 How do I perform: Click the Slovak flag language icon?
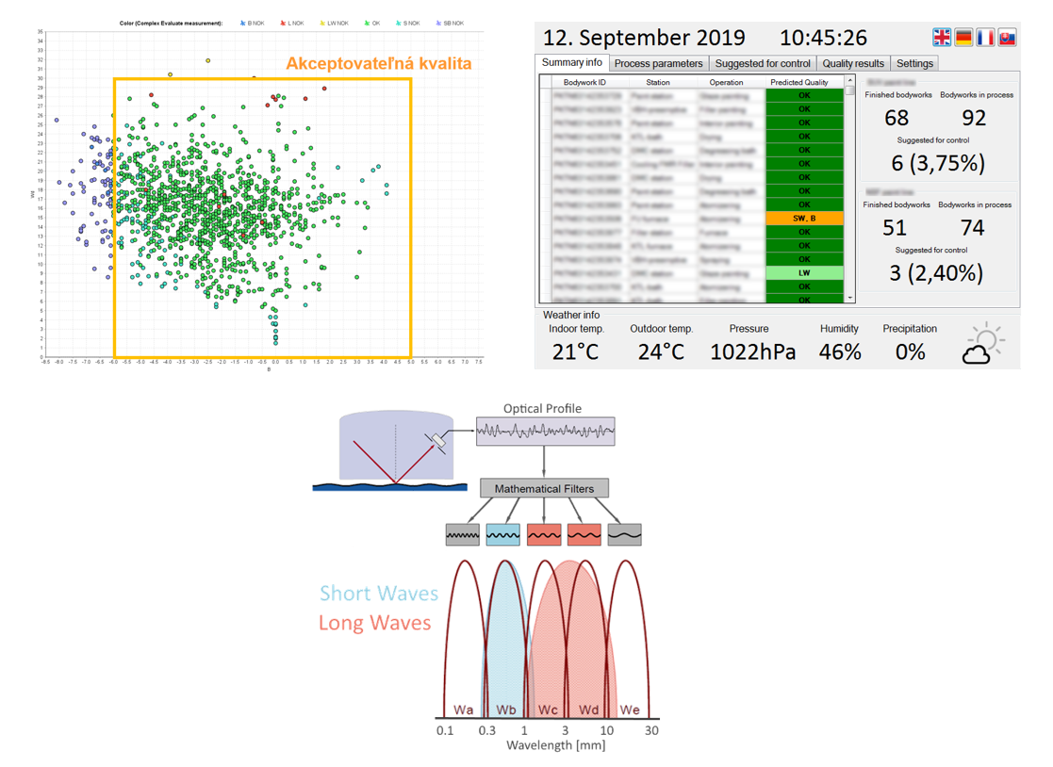tap(1007, 37)
